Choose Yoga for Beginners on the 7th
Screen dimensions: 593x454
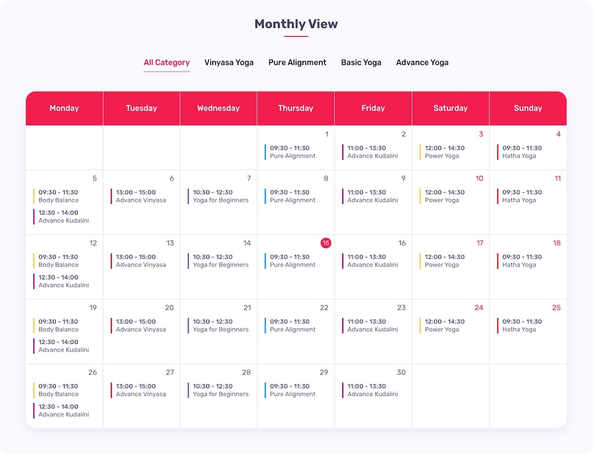point(220,197)
